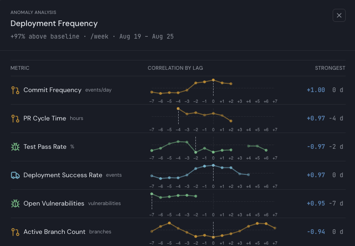Click the -2 d lag for Test Pass Rate
The width and height of the screenshot is (355, 246).
(x=336, y=146)
